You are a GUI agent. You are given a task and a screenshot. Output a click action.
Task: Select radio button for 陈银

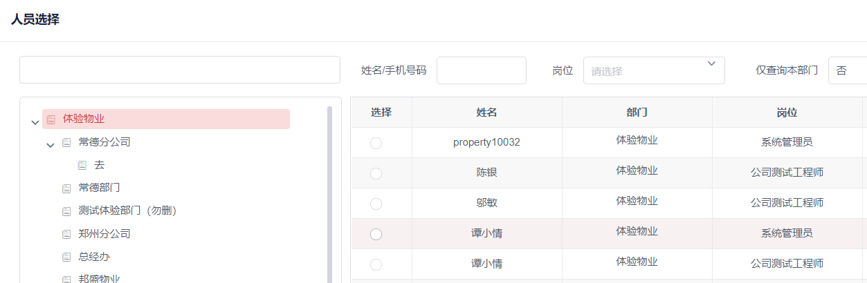point(376,173)
